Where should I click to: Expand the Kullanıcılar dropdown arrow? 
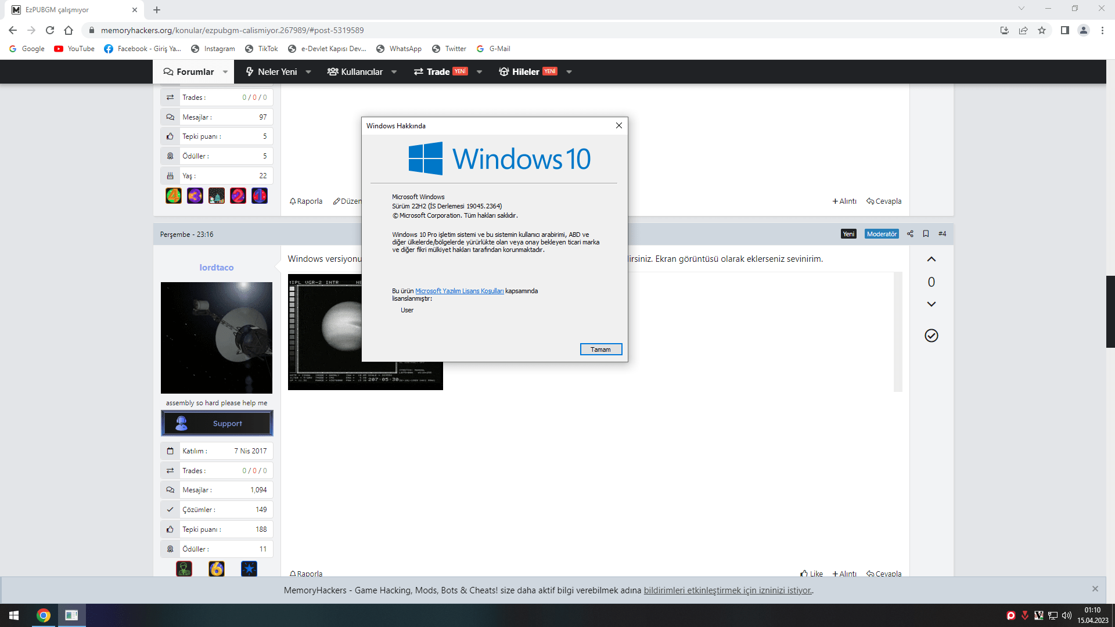(394, 72)
